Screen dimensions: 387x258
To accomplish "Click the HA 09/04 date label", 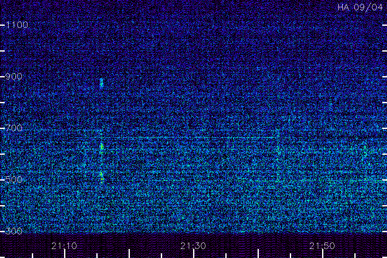I will [360, 7].
